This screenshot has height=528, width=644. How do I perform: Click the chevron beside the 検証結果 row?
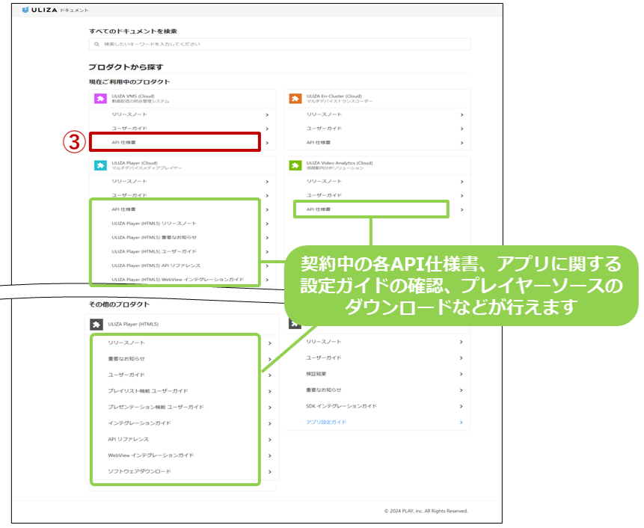point(461,374)
